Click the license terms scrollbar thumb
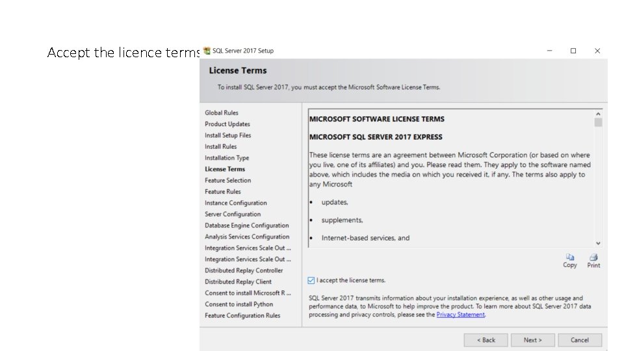This screenshot has height=351, width=624. click(598, 123)
